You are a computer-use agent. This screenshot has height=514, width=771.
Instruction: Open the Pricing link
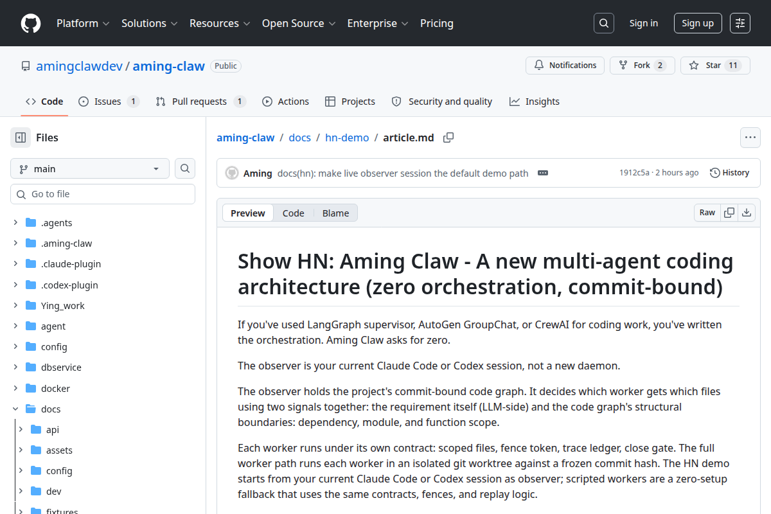click(x=437, y=23)
